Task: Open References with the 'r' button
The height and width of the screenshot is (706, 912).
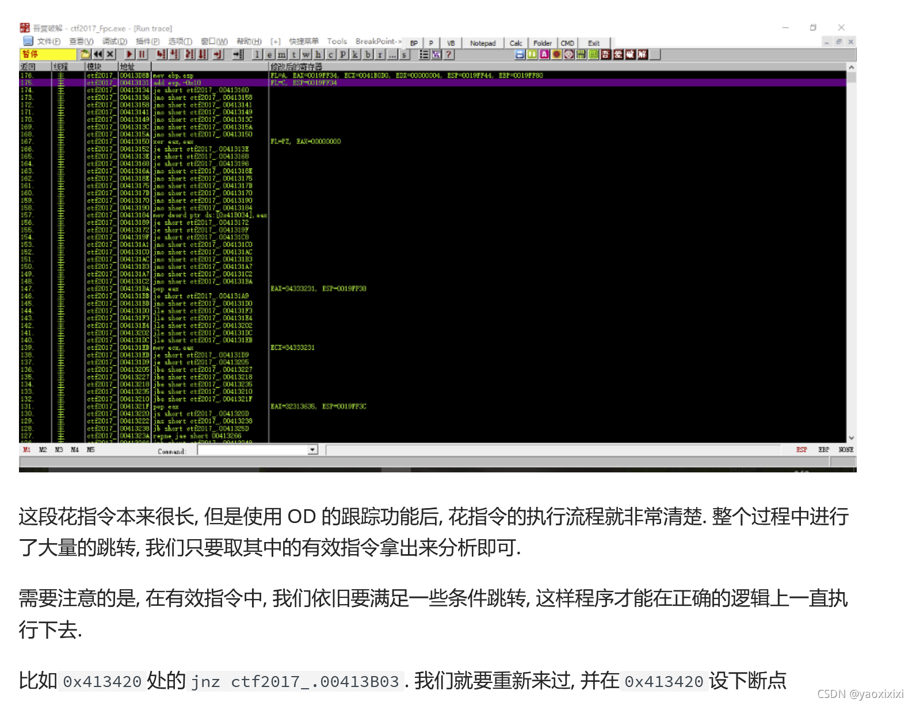Action: [x=380, y=54]
